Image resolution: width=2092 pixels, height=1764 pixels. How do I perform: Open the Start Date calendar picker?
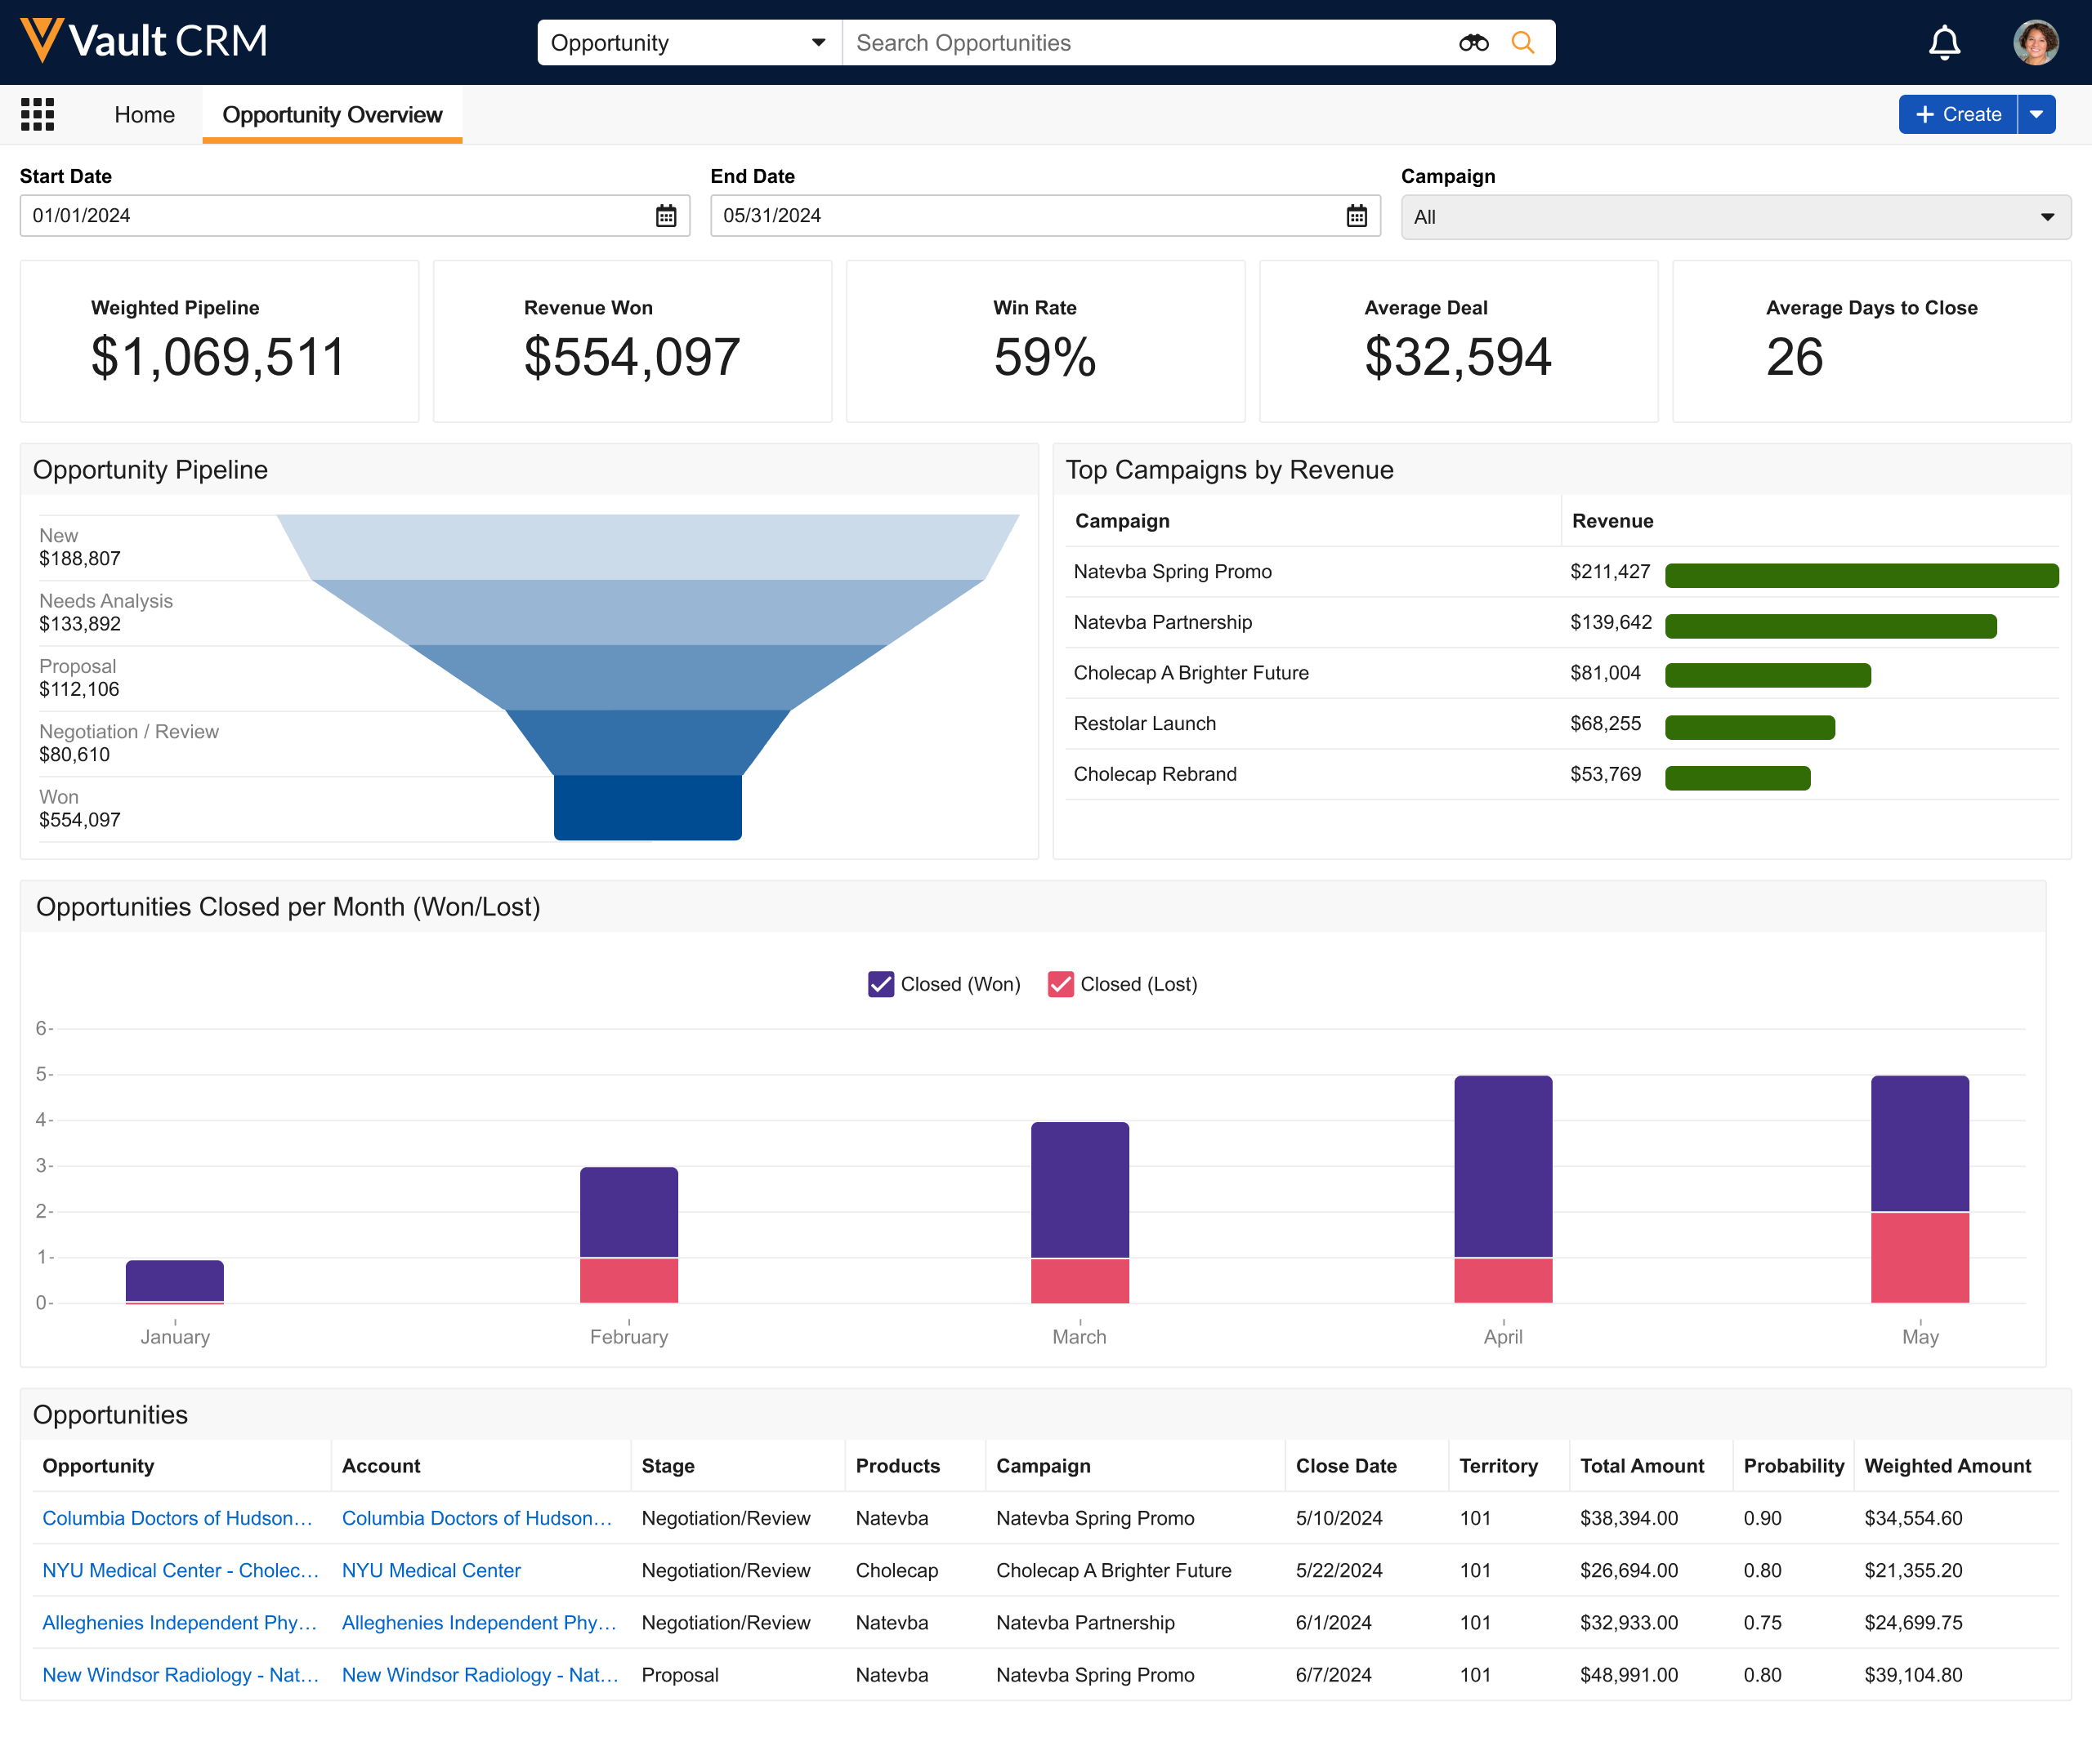(665, 216)
